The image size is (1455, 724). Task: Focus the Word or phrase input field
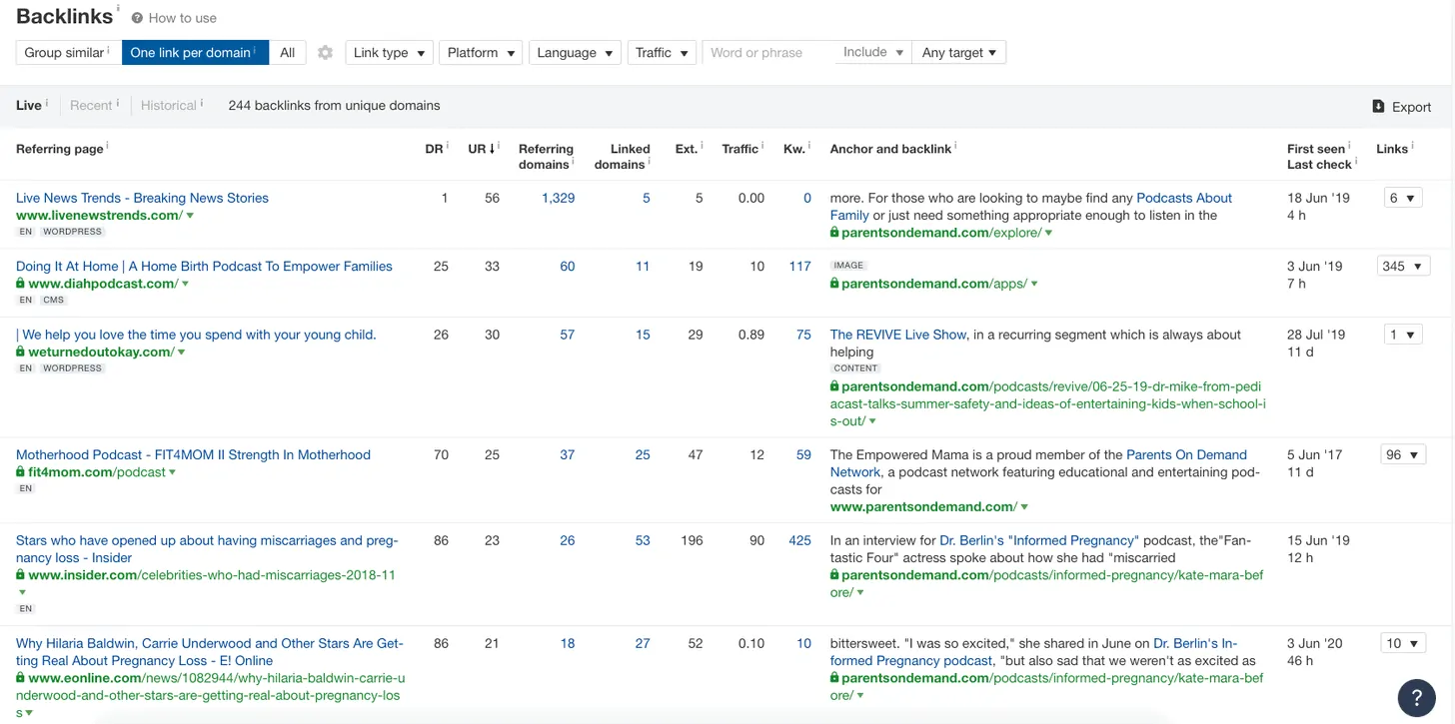(767, 53)
